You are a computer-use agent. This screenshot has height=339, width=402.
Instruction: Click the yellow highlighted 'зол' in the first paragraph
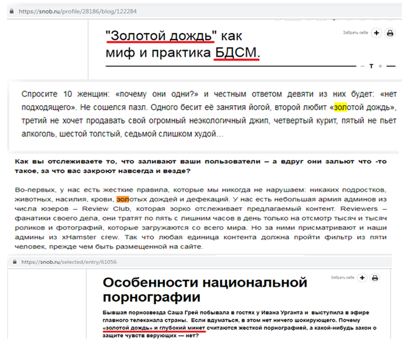pos(340,107)
